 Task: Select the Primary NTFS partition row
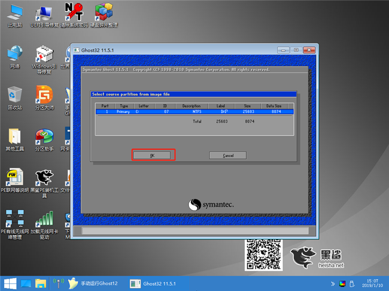(x=194, y=112)
